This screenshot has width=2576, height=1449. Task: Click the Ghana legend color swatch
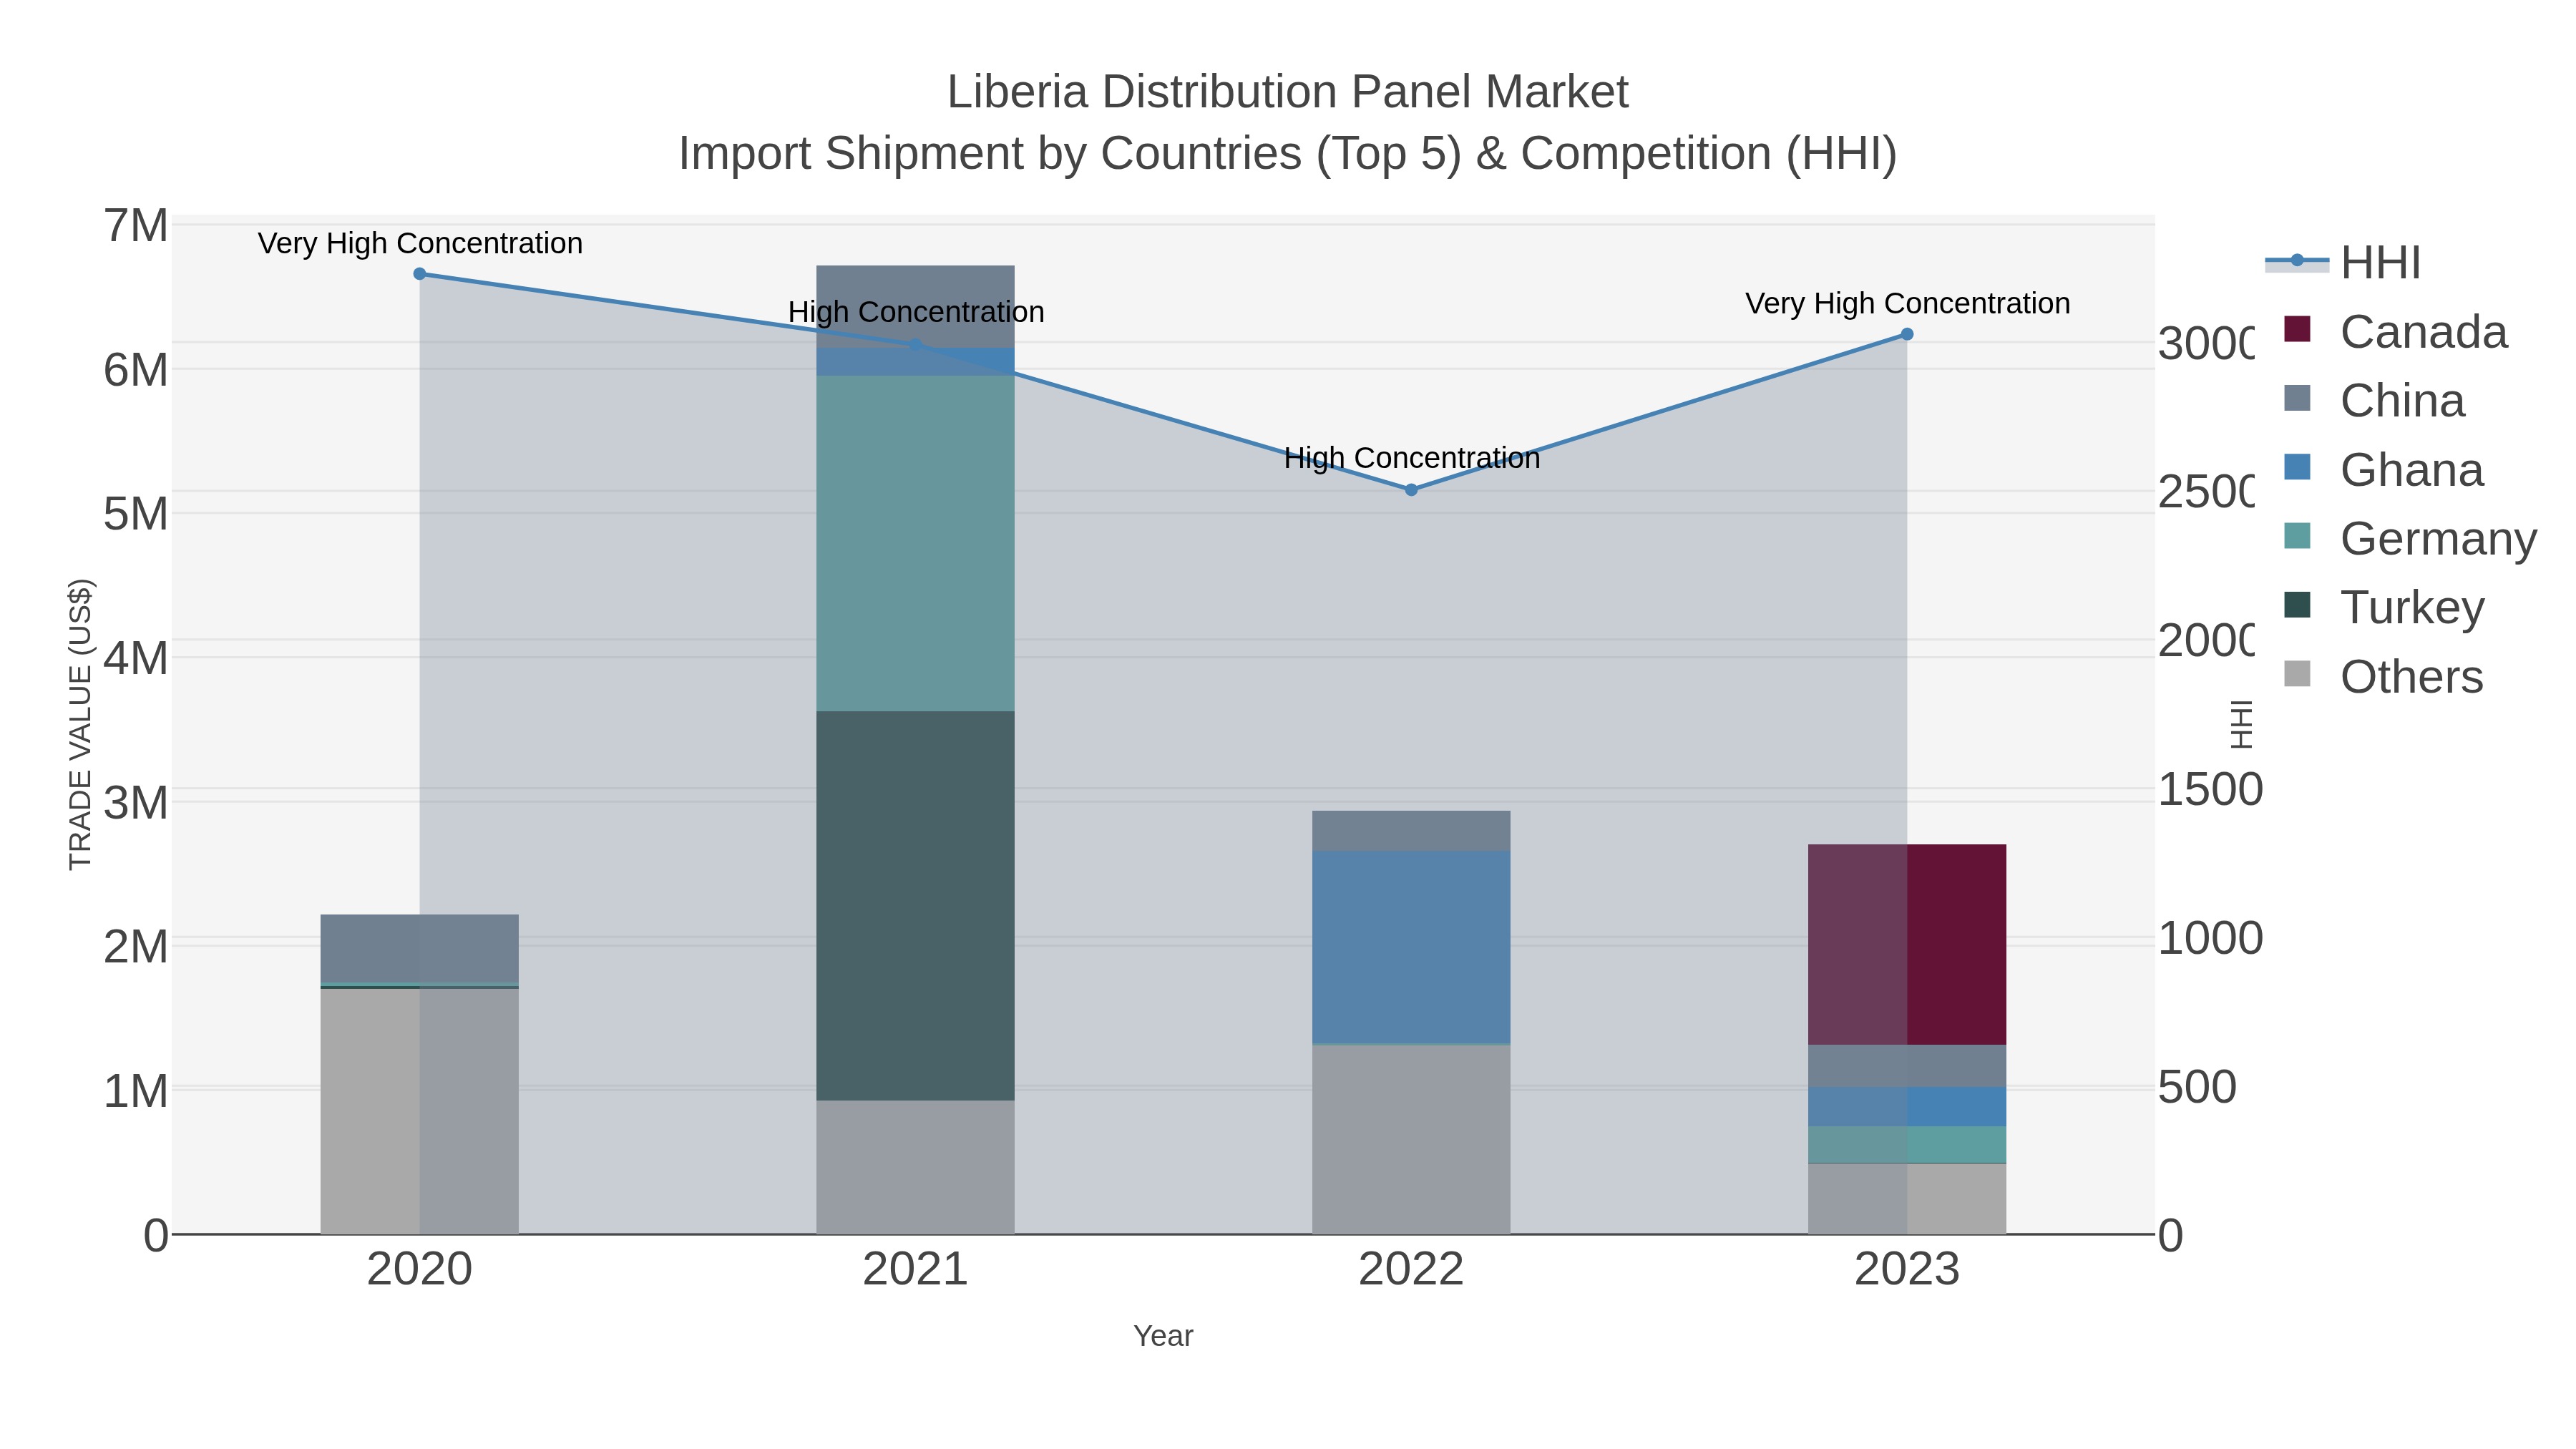coord(2297,467)
